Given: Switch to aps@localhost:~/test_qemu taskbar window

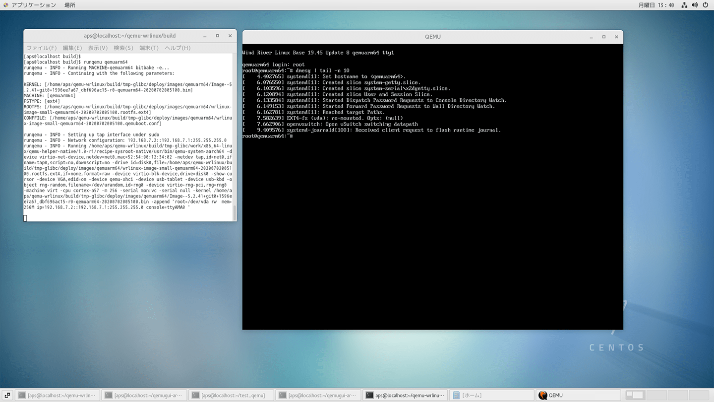Looking at the screenshot, I should pos(231,396).
